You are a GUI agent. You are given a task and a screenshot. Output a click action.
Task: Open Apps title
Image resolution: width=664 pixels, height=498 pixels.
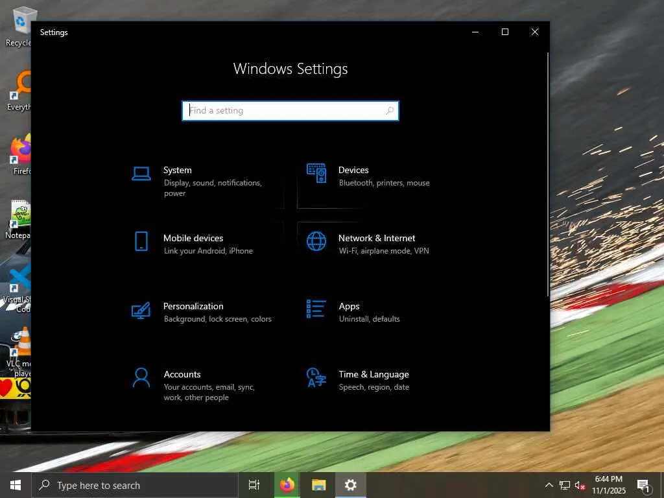coord(350,306)
